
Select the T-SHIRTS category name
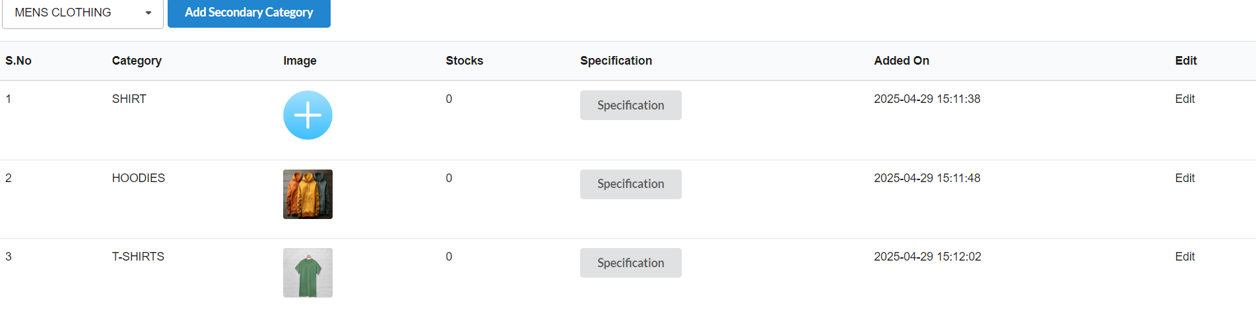[138, 257]
